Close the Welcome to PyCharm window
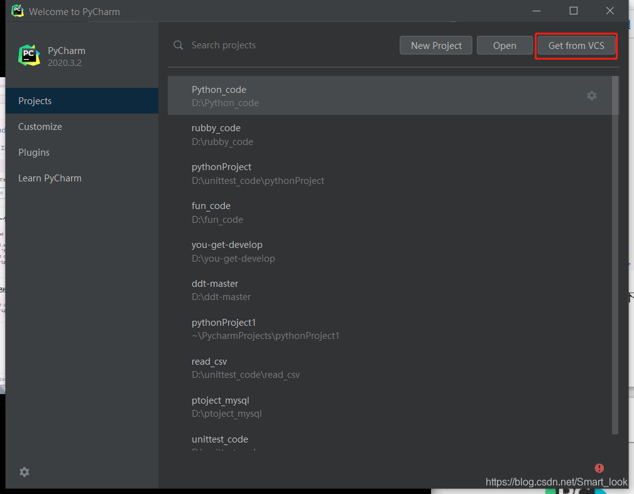This screenshot has width=634, height=494. point(610,11)
